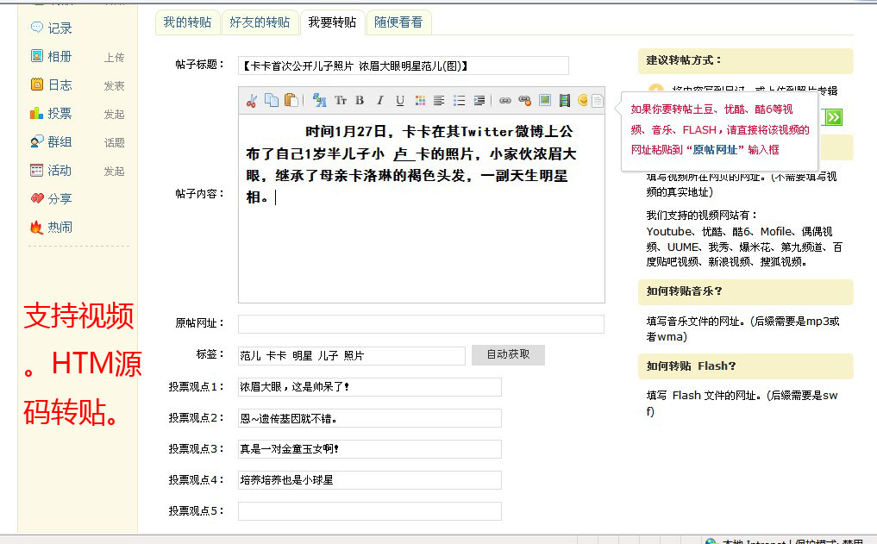Open 活动 in the sidebar
877x544 pixels.
coord(60,171)
